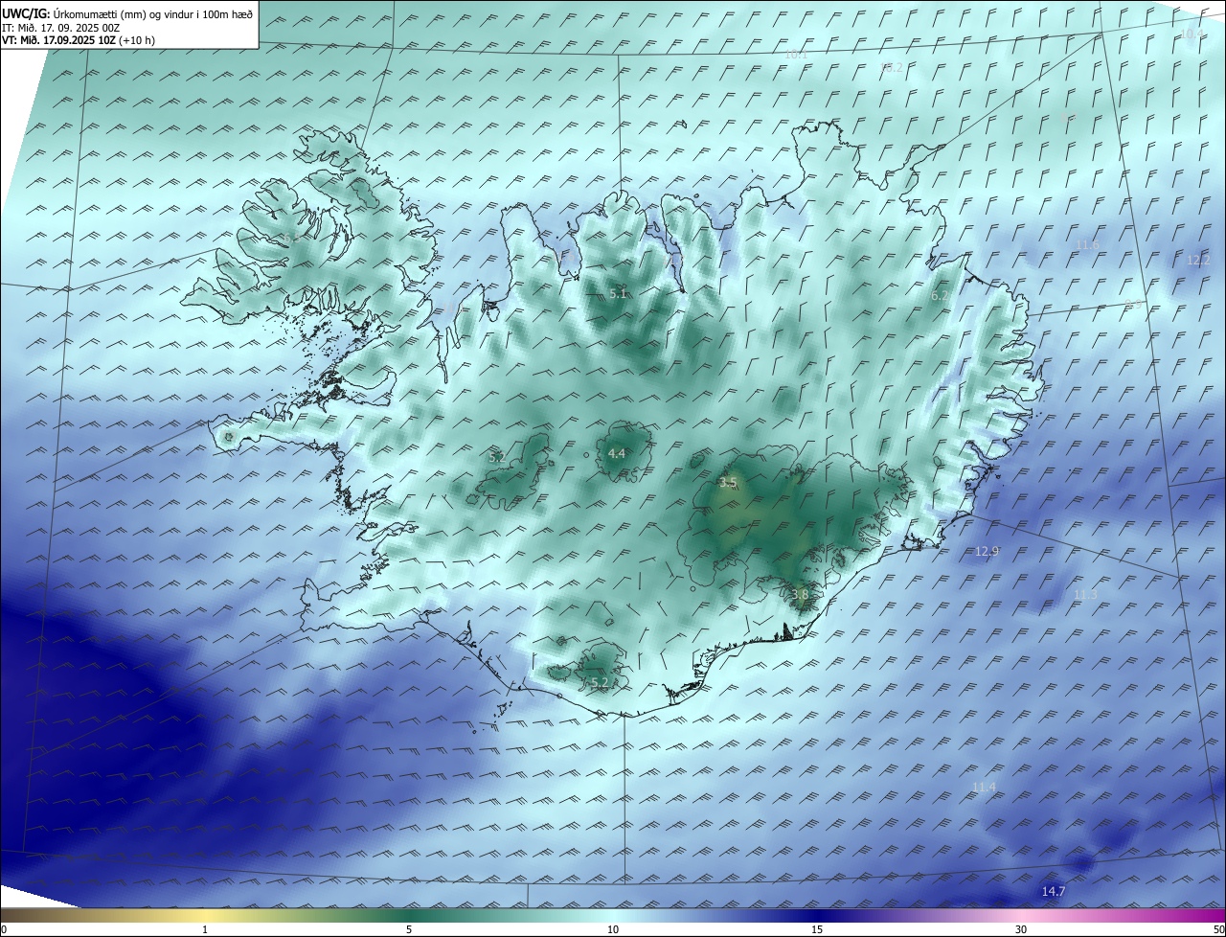Click the 5 tick on the color scale
Screen dimensions: 1226x937
tap(409, 929)
